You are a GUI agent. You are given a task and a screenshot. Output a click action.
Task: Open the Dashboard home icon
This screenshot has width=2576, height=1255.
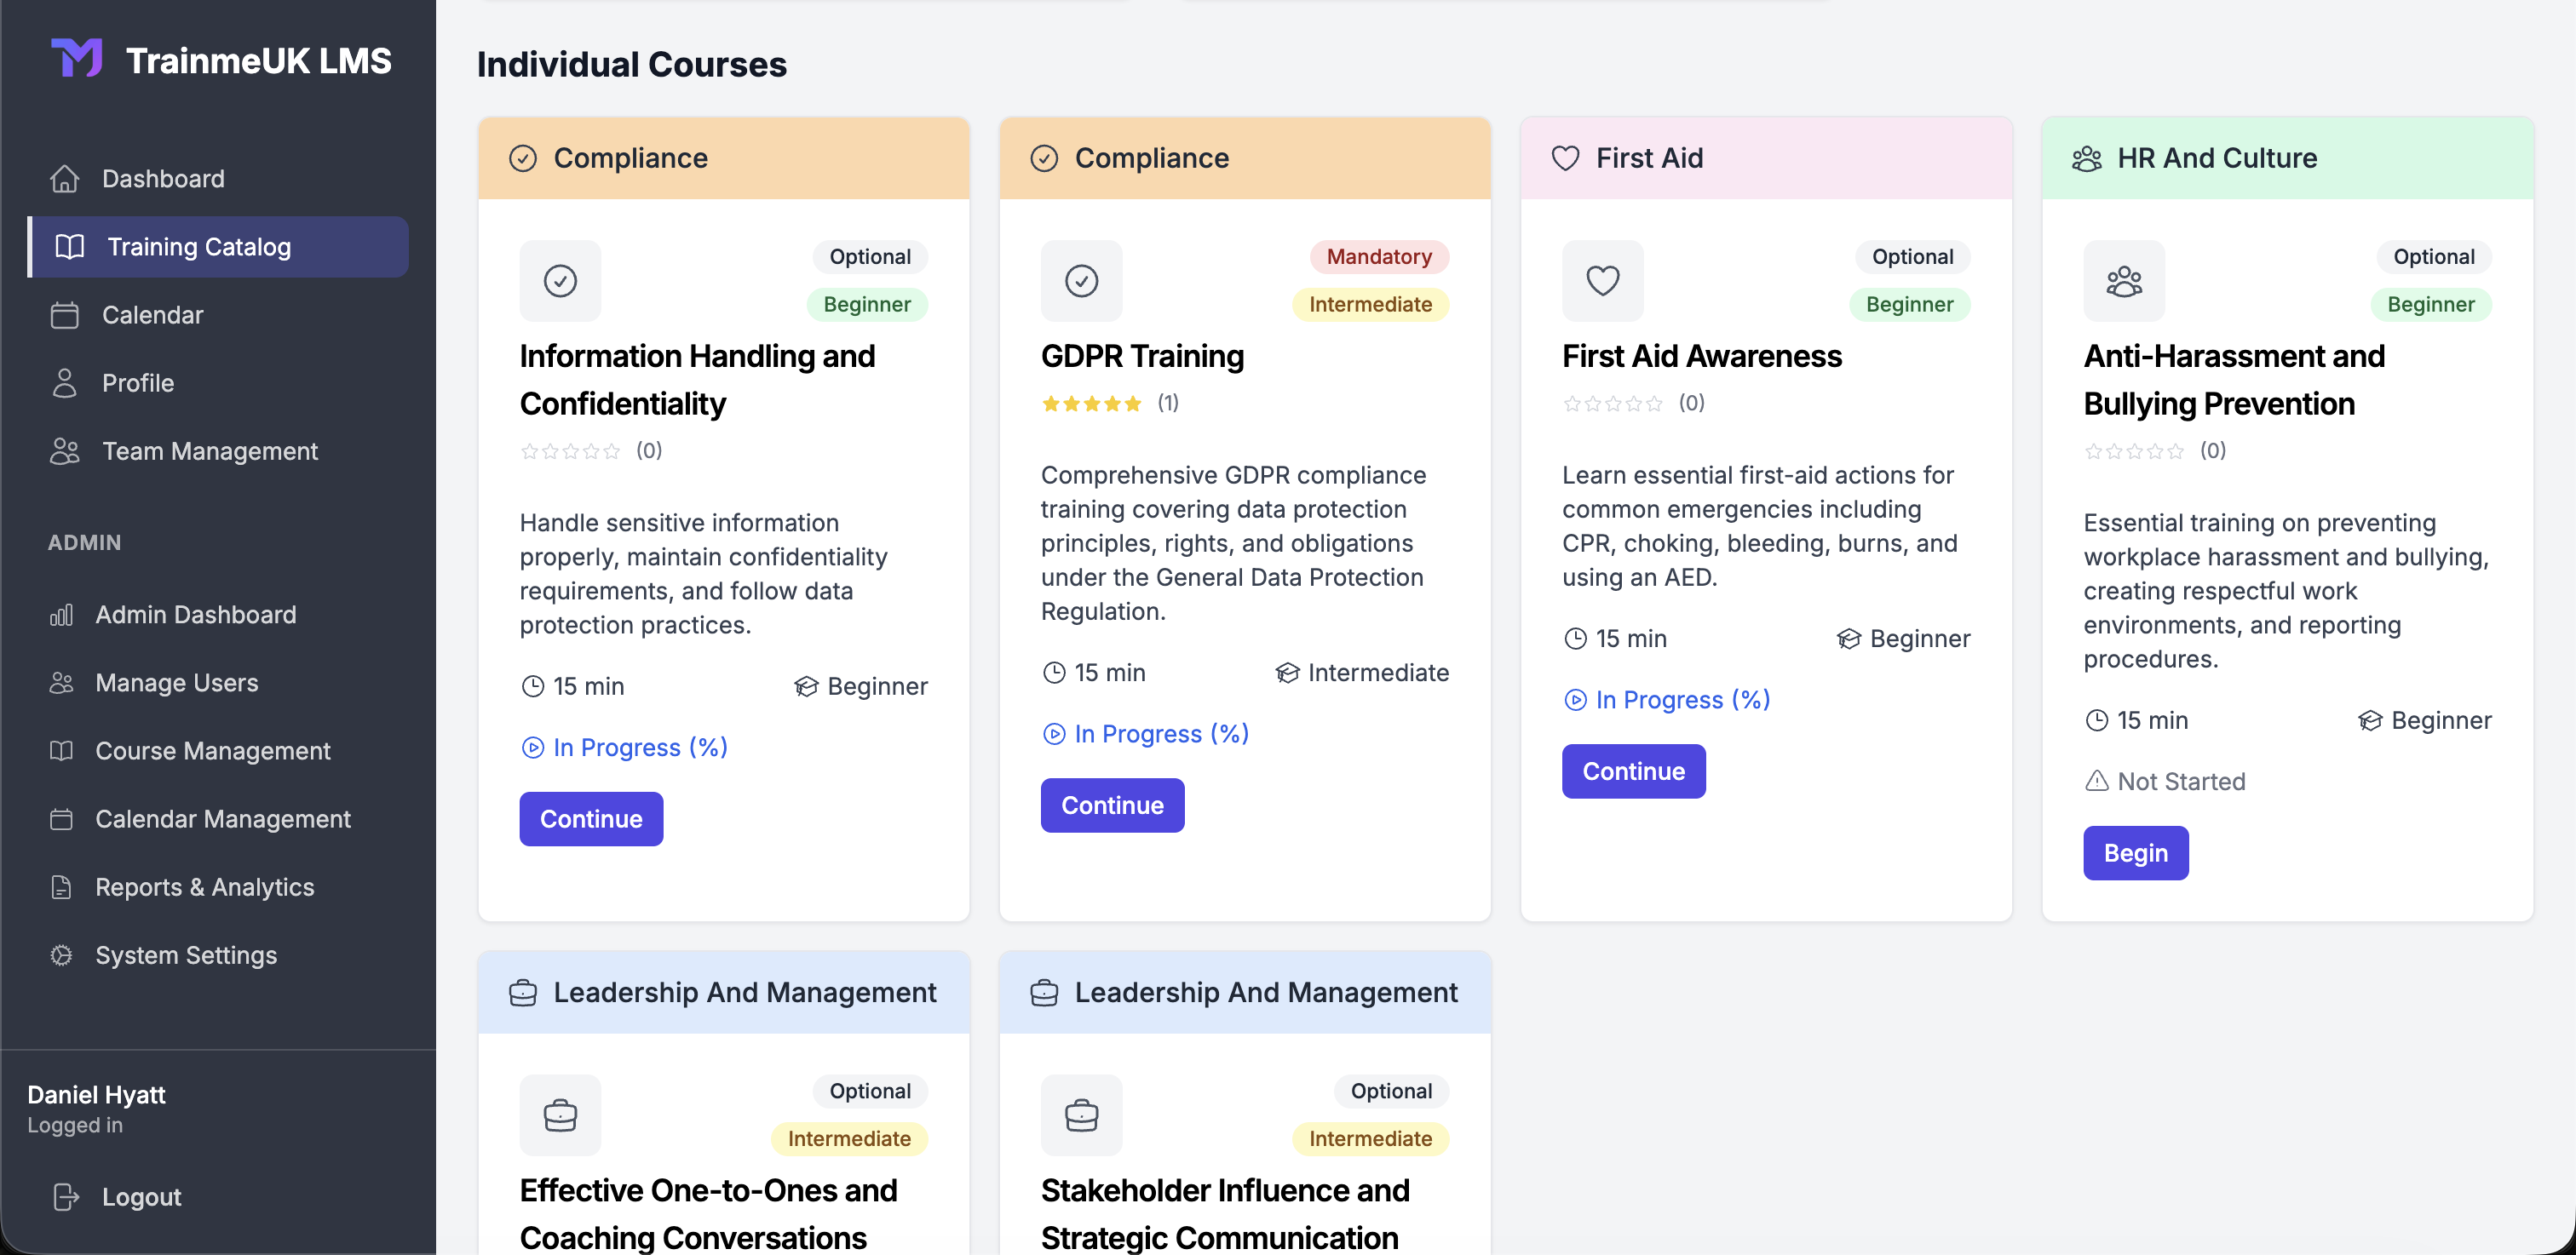click(x=65, y=178)
